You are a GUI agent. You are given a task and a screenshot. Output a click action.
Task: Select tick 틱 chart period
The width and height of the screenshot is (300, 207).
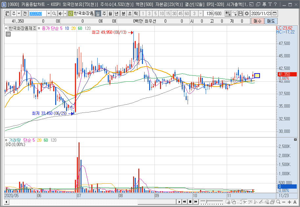point(136,13)
